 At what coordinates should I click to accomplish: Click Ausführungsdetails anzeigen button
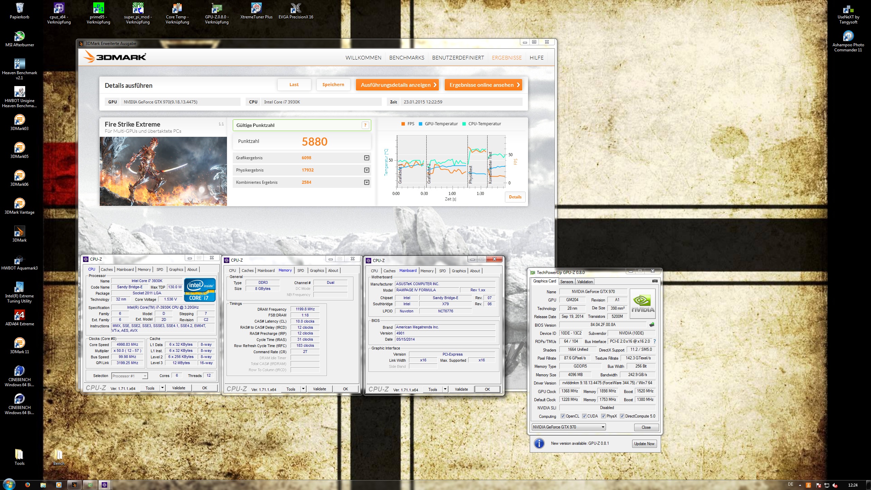397,85
